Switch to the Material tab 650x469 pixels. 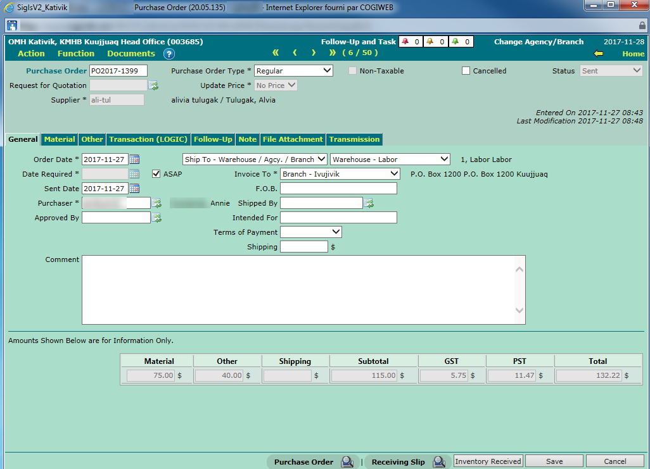pyautogui.click(x=60, y=139)
